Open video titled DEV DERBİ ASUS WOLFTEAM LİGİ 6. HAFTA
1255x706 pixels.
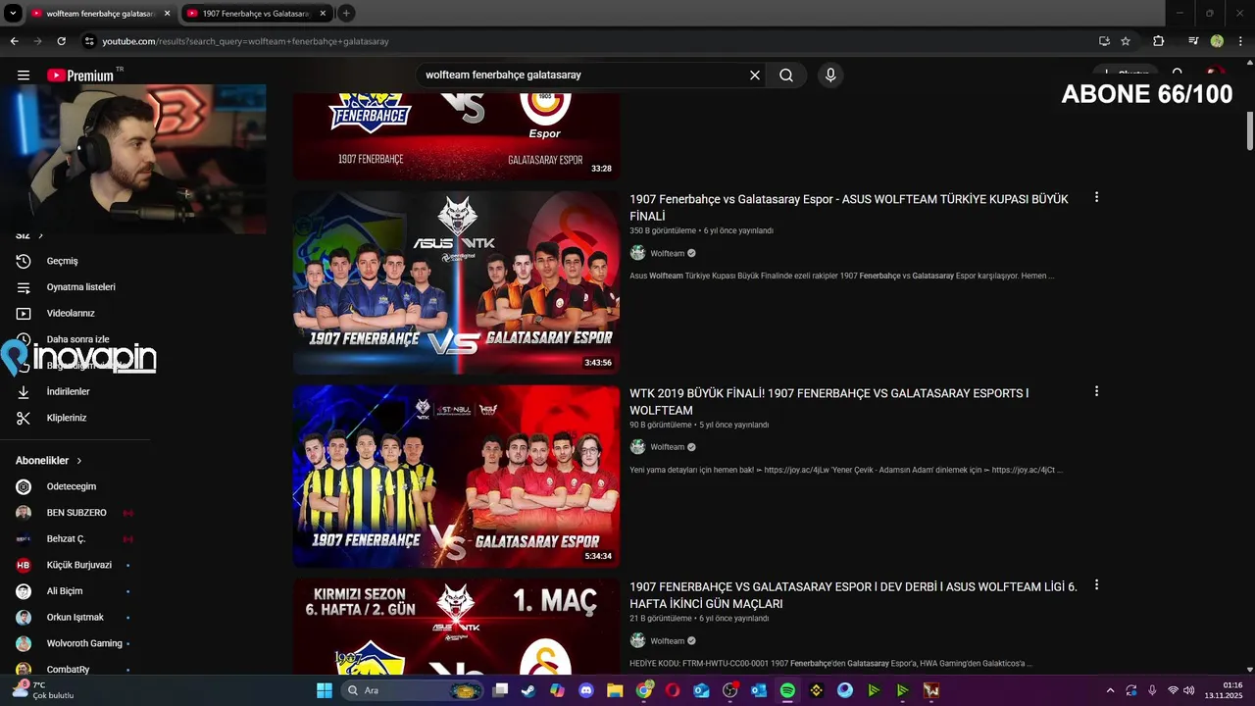(x=853, y=595)
